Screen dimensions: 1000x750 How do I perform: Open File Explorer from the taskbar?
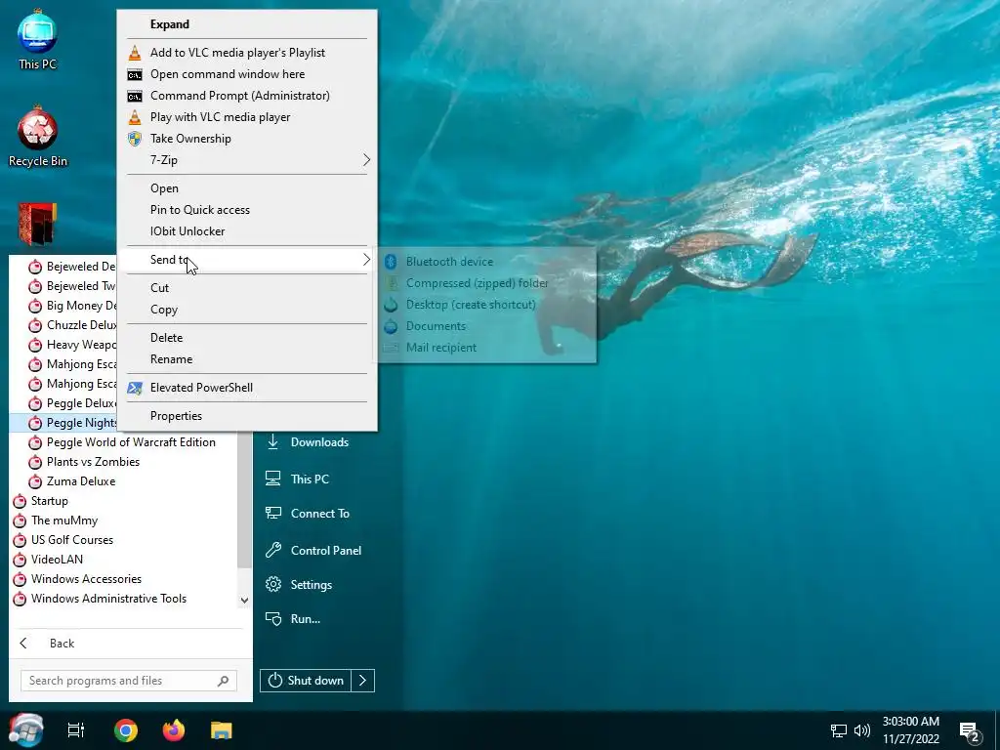pyautogui.click(x=222, y=730)
